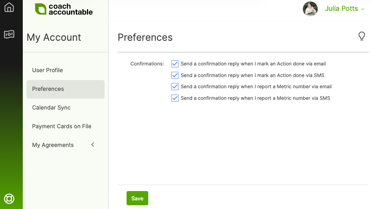
Task: Toggle Metric number via SMS confirmation checkbox
Action: pyautogui.click(x=175, y=98)
